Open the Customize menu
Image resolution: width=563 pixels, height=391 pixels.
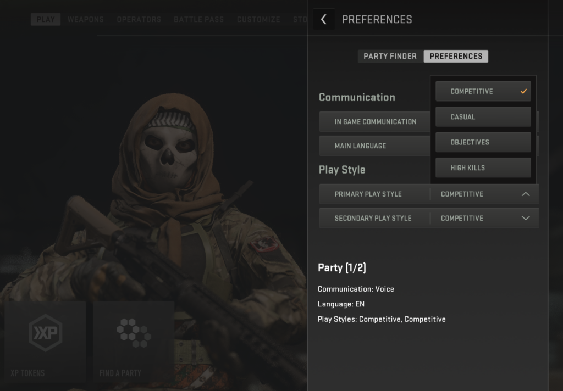coord(258,19)
